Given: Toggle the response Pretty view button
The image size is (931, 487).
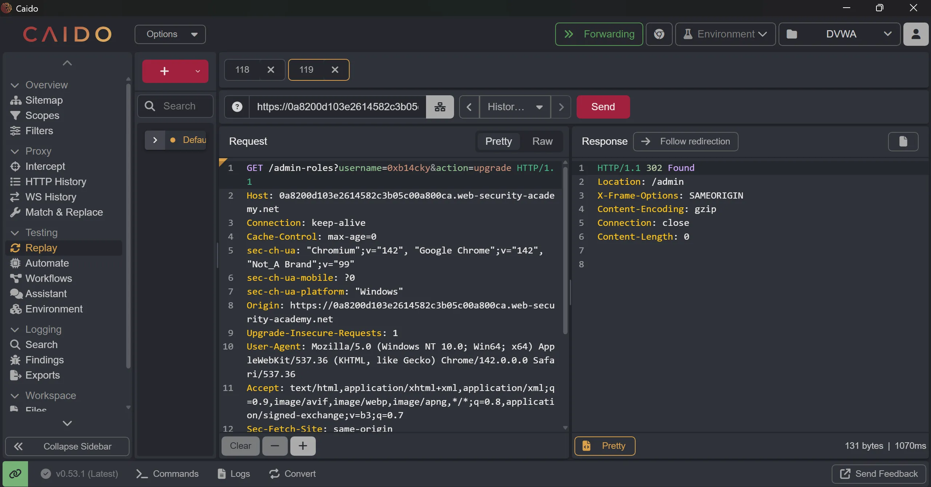Looking at the screenshot, I should pos(605,446).
